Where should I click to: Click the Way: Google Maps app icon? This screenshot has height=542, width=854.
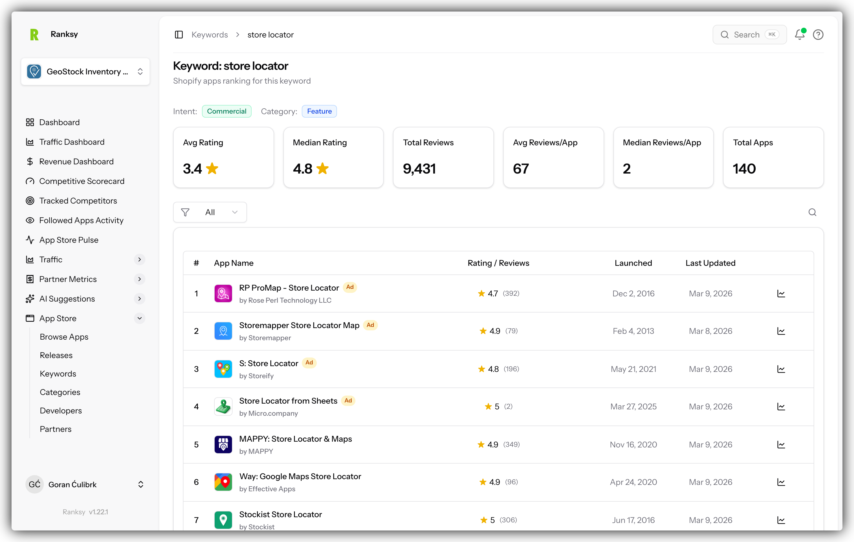pos(223,482)
